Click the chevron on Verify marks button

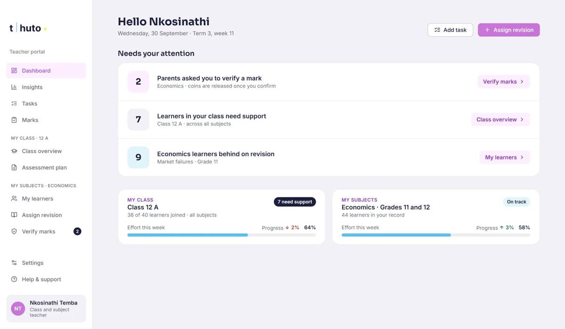coord(522,82)
